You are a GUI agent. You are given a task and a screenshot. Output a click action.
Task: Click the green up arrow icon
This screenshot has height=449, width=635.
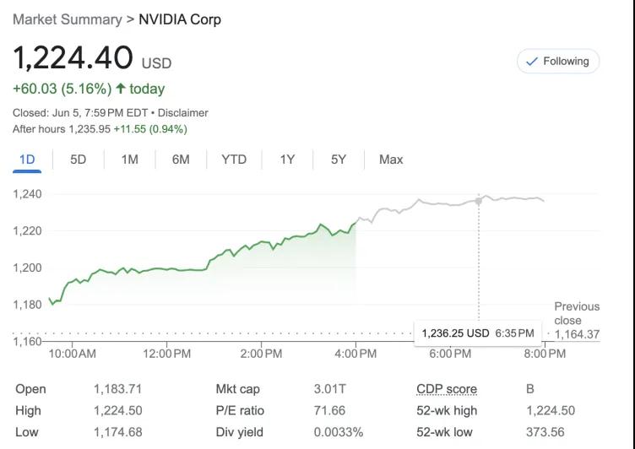pyautogui.click(x=121, y=89)
